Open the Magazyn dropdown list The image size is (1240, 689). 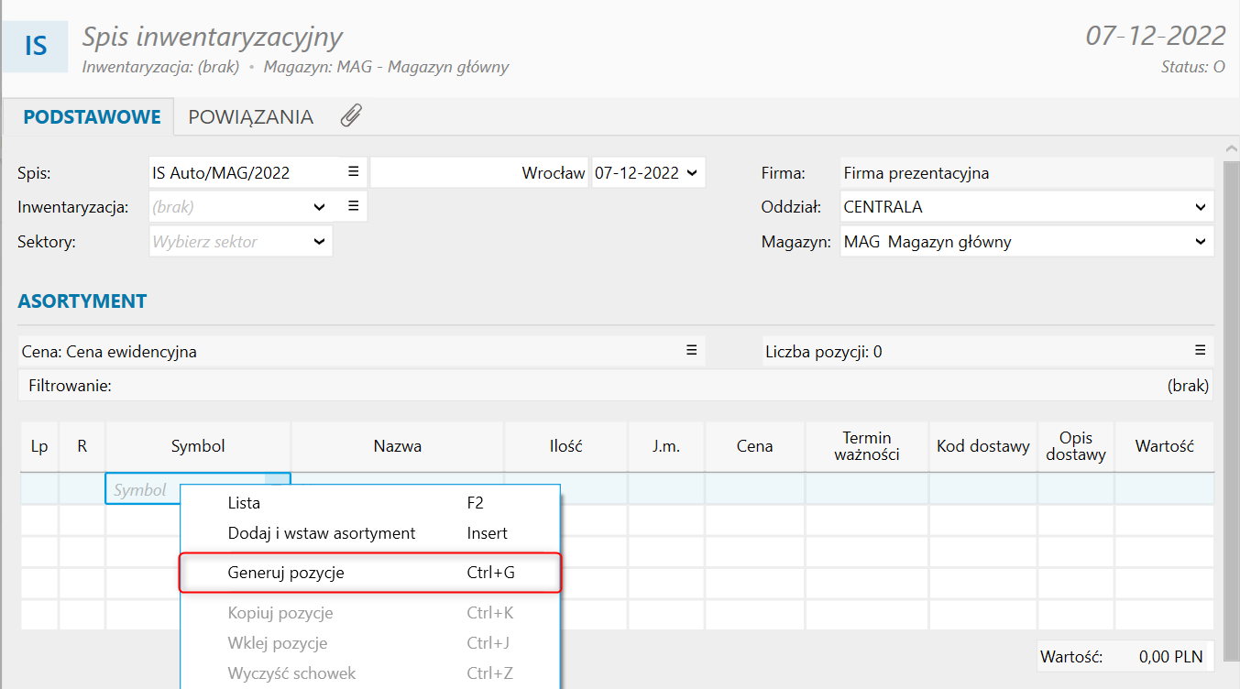click(x=1201, y=242)
